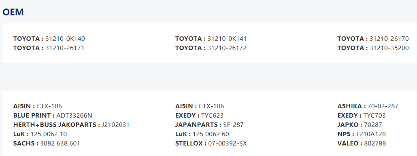Click LuK 125 0062 10 number

pyautogui.click(x=40, y=134)
